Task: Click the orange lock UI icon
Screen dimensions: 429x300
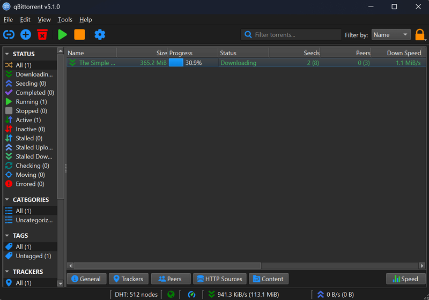Action: 420,35
